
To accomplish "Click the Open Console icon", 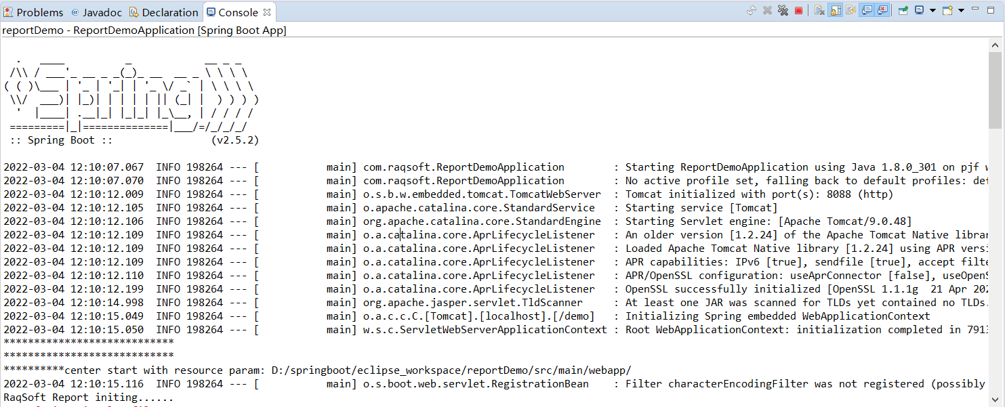I will (947, 10).
